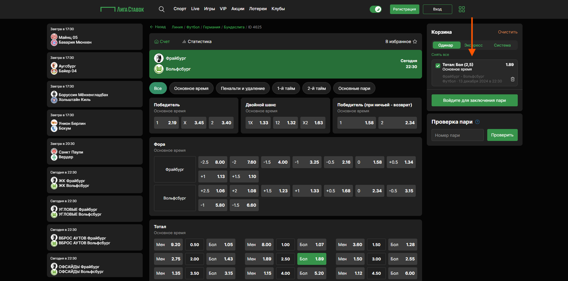Click the Liga Stavok logo
Viewport: 568px width, 281px height.
coord(122,9)
